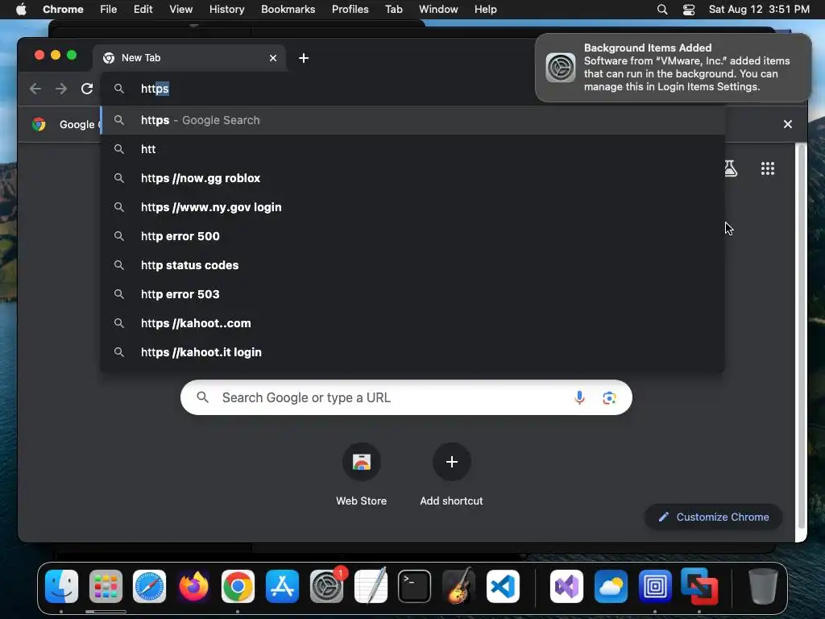Open the Apple menu
825x619 pixels.
[x=21, y=10]
